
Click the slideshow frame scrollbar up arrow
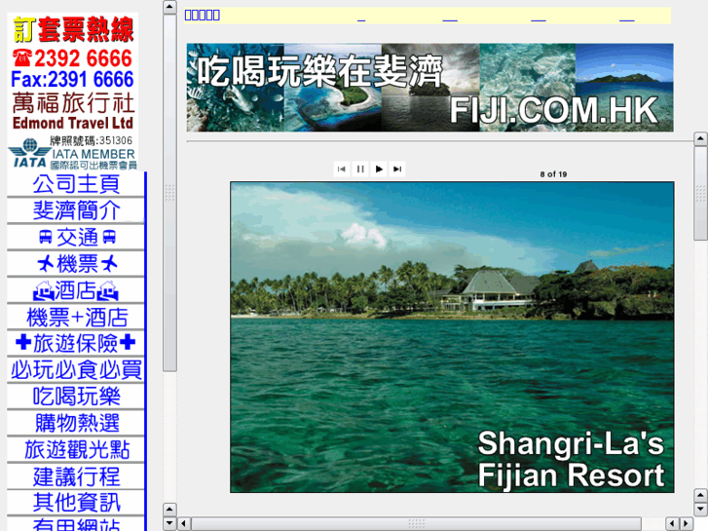[x=700, y=138]
